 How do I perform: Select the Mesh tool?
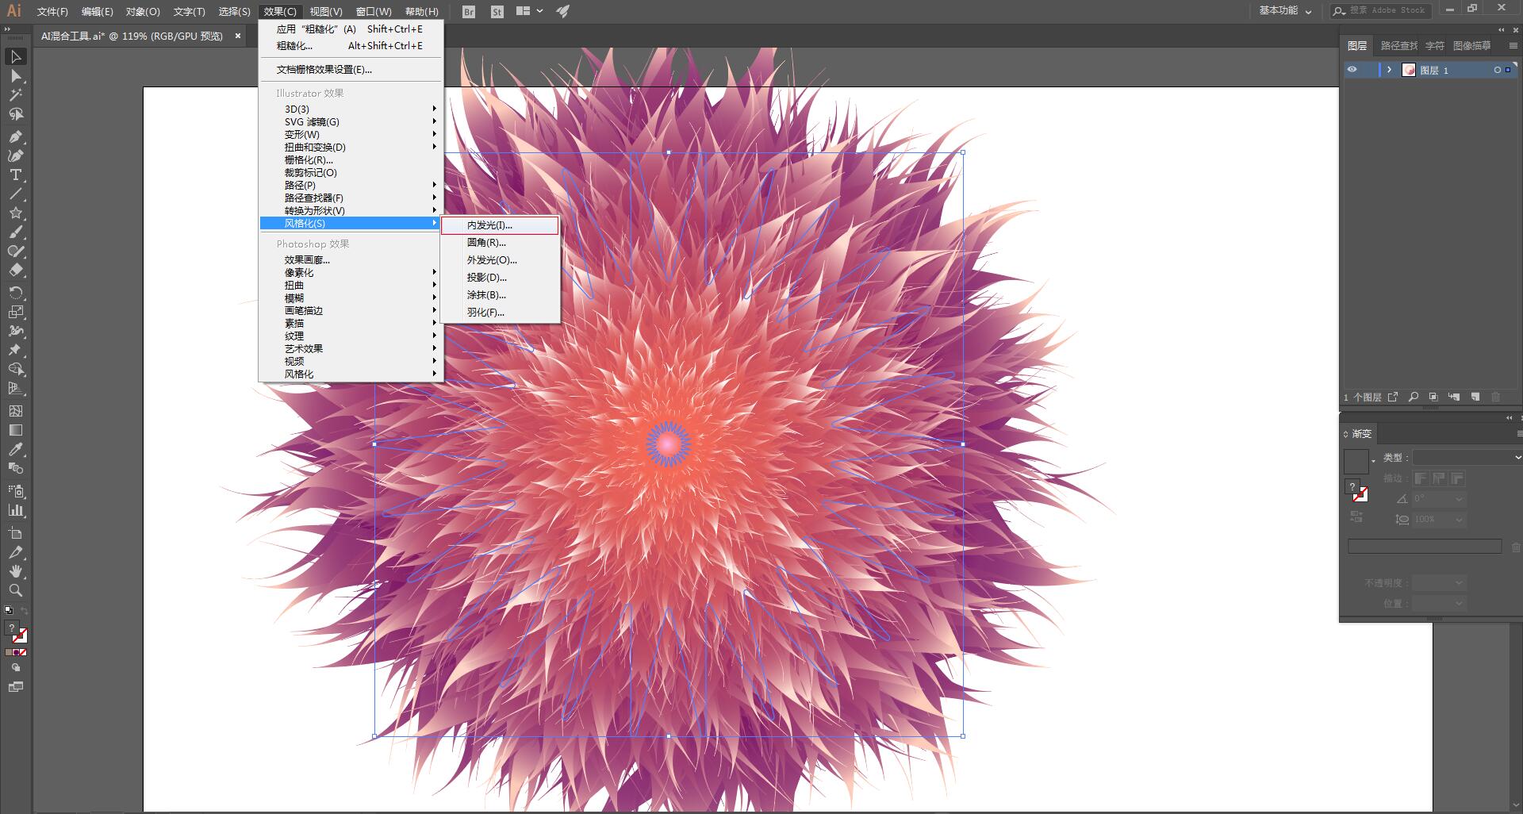click(16, 411)
